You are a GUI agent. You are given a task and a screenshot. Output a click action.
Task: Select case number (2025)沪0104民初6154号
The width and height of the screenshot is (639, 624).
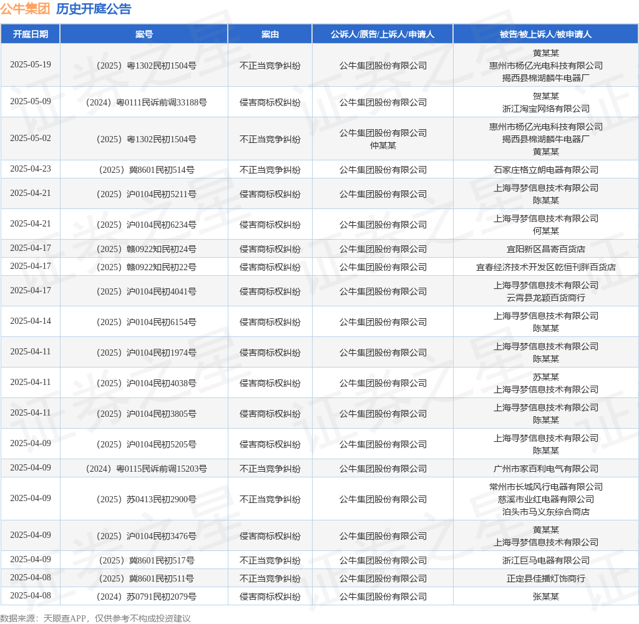coord(146,322)
